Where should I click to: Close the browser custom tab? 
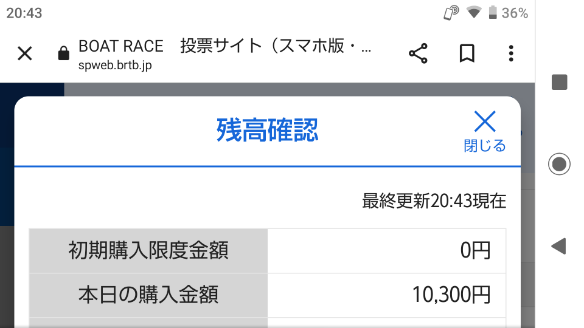25,53
